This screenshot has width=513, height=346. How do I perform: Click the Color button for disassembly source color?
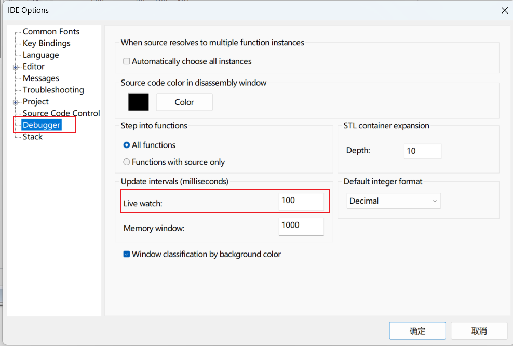click(x=184, y=102)
